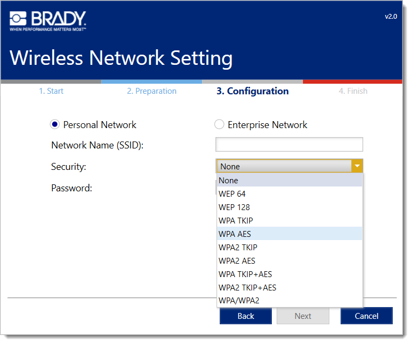Select WPA2 TKIP security type
The height and width of the screenshot is (343, 411).
click(290, 247)
